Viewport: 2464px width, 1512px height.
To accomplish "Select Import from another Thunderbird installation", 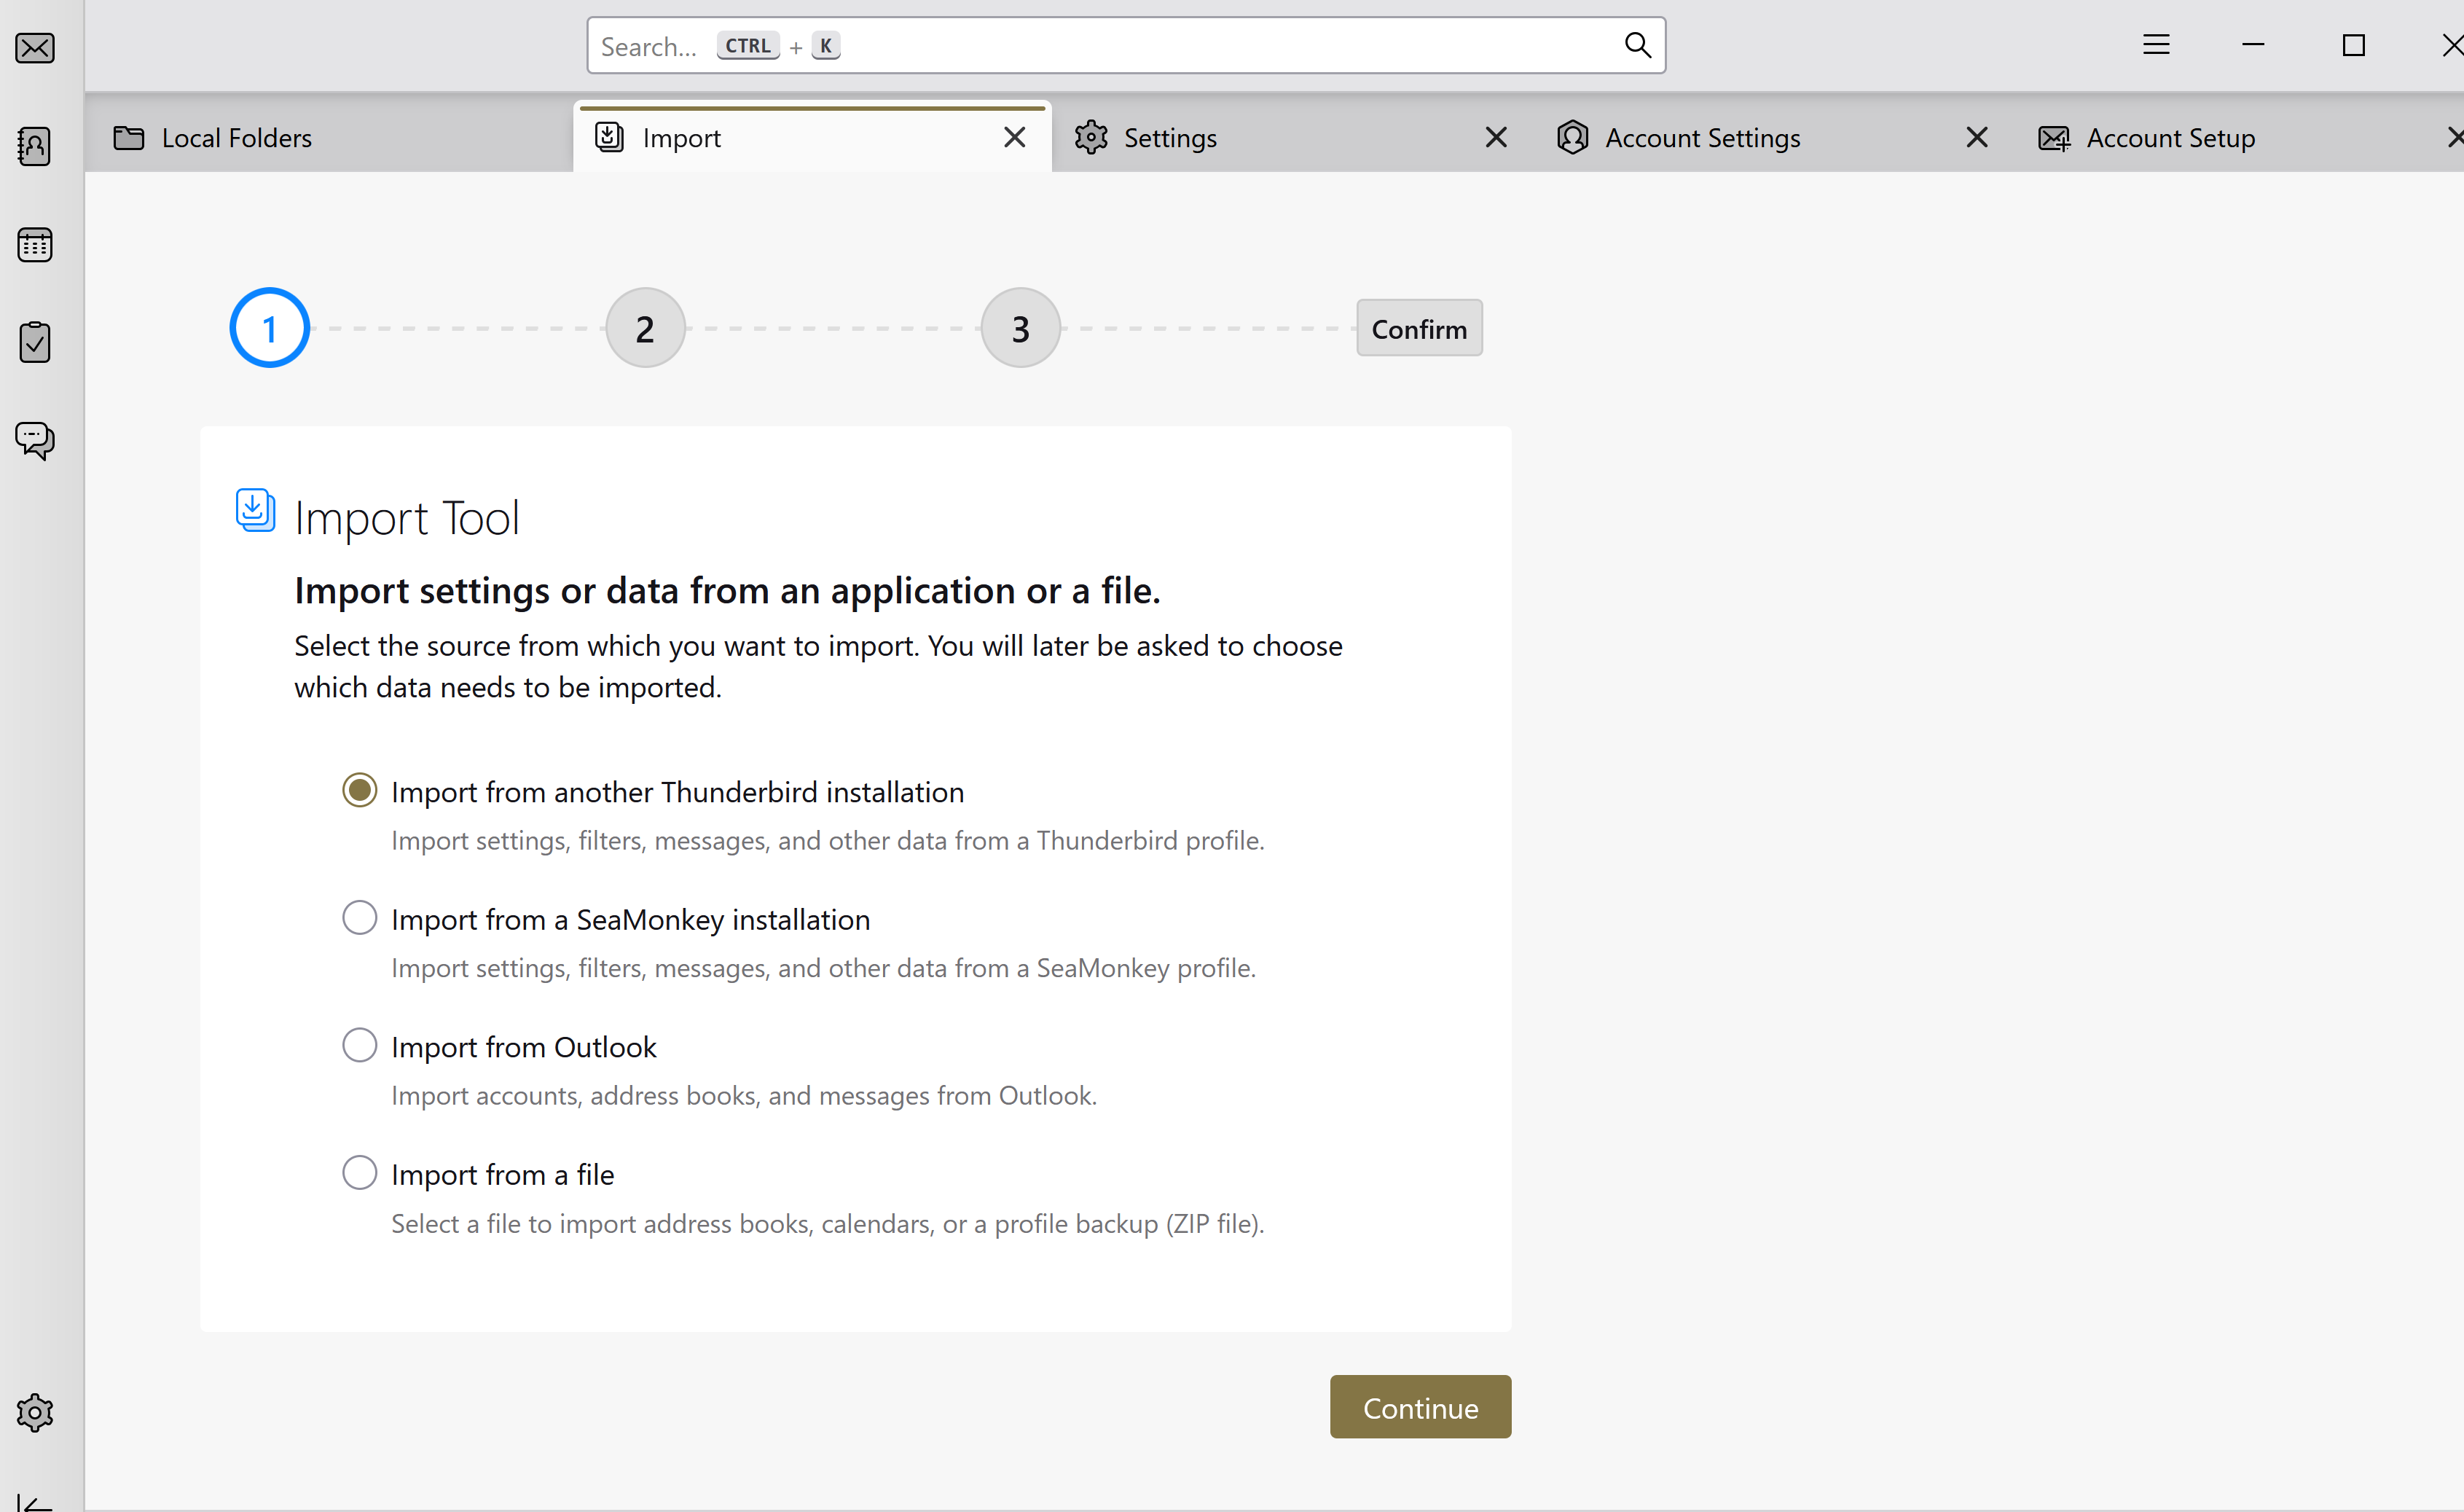I will (x=359, y=790).
